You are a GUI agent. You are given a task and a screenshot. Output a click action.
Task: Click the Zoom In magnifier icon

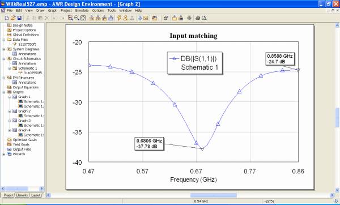coord(70,18)
